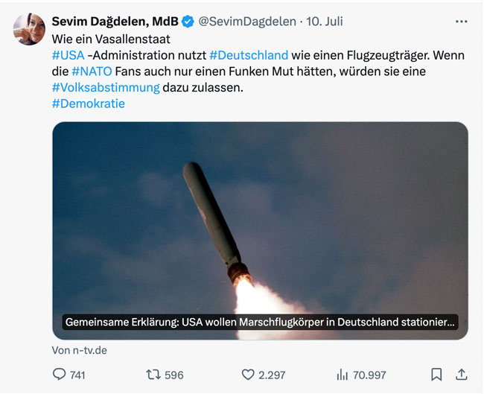
Task: Visit the Von n-tv.de source link
Action: (x=79, y=350)
